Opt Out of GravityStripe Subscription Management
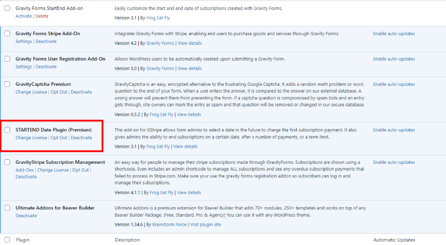Viewport: 446px width, 245px height. pyautogui.click(x=80, y=170)
